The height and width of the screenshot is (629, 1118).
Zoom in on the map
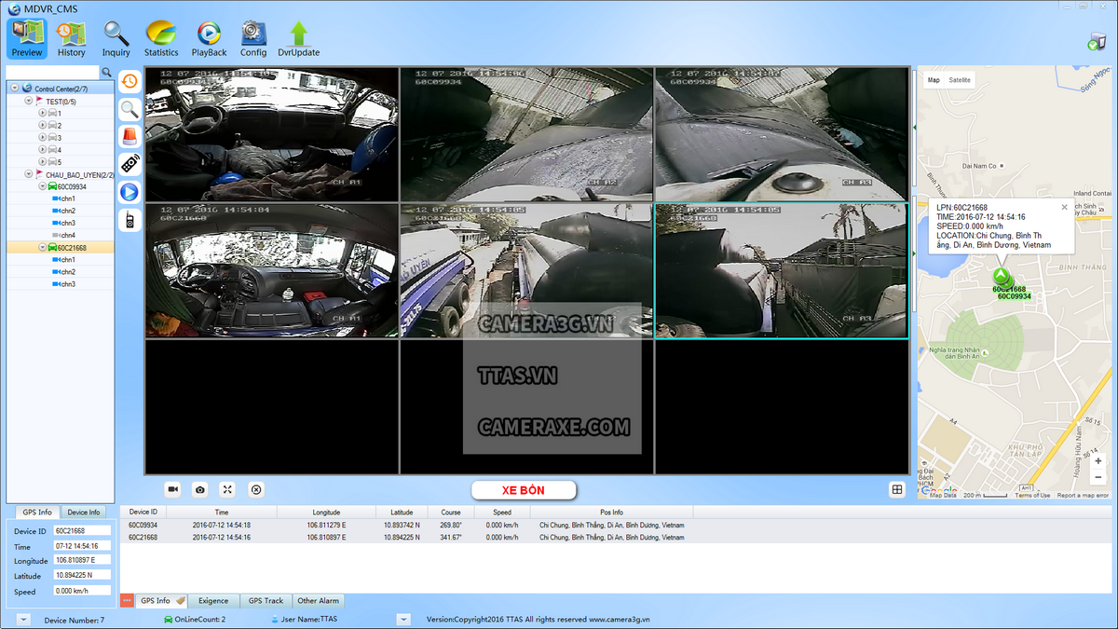tap(1099, 461)
